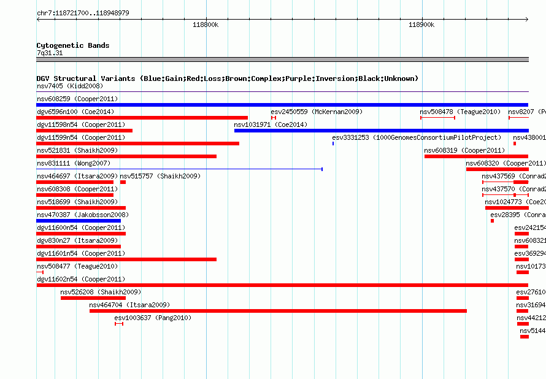Image resolution: width=546 pixels, height=379 pixels.
Task: Click nsv464697 (Itsara2009) label
Action: pos(77,176)
